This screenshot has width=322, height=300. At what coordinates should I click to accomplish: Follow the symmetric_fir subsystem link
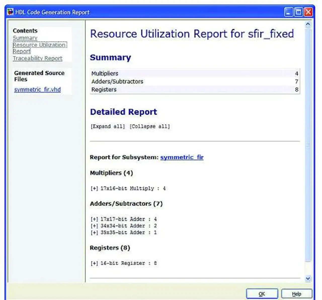182,157
